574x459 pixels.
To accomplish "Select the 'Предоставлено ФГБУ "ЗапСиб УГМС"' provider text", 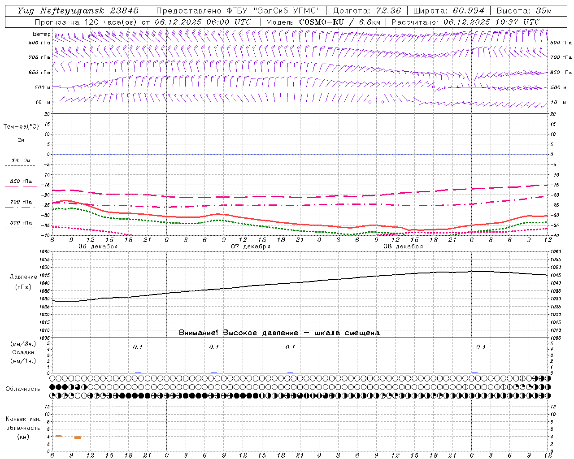I will (238, 11).
